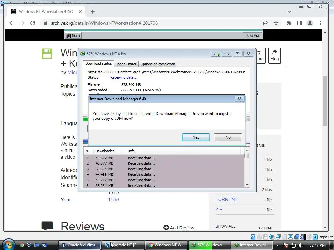Open the ZIP download option
The image size is (334, 250).
tap(219, 209)
